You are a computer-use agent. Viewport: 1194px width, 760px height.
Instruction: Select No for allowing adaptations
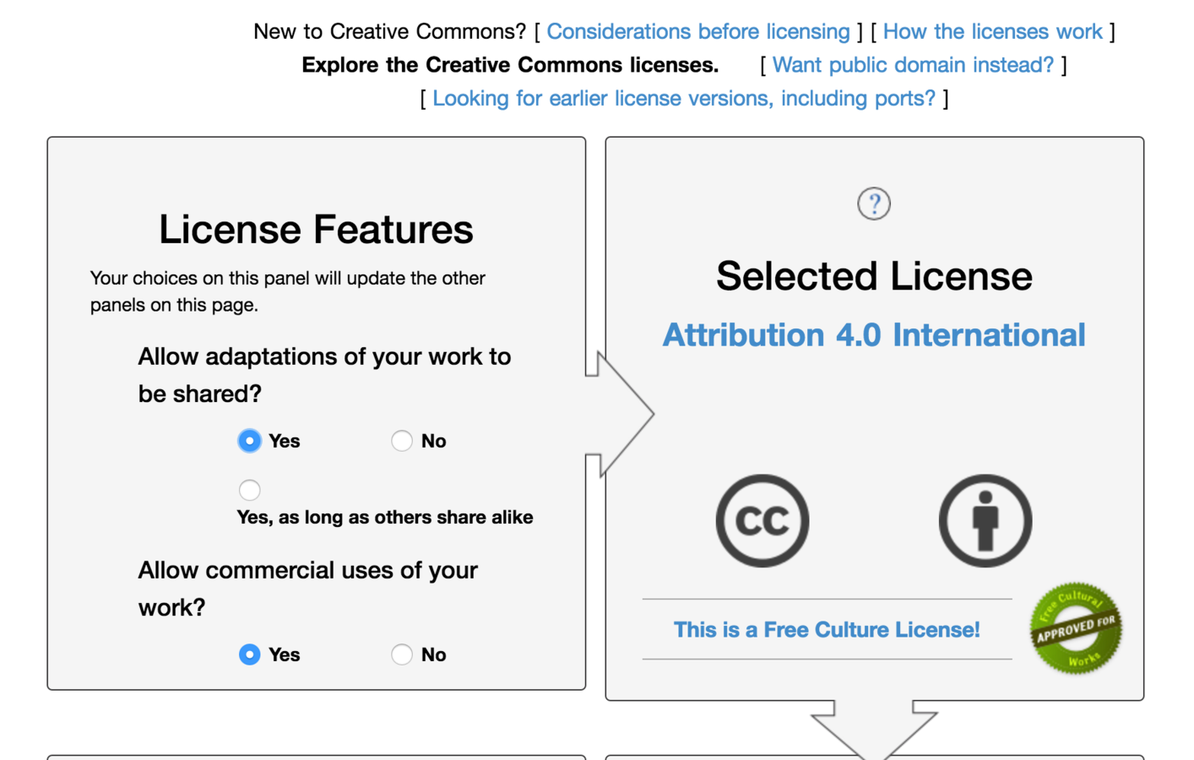click(x=402, y=441)
